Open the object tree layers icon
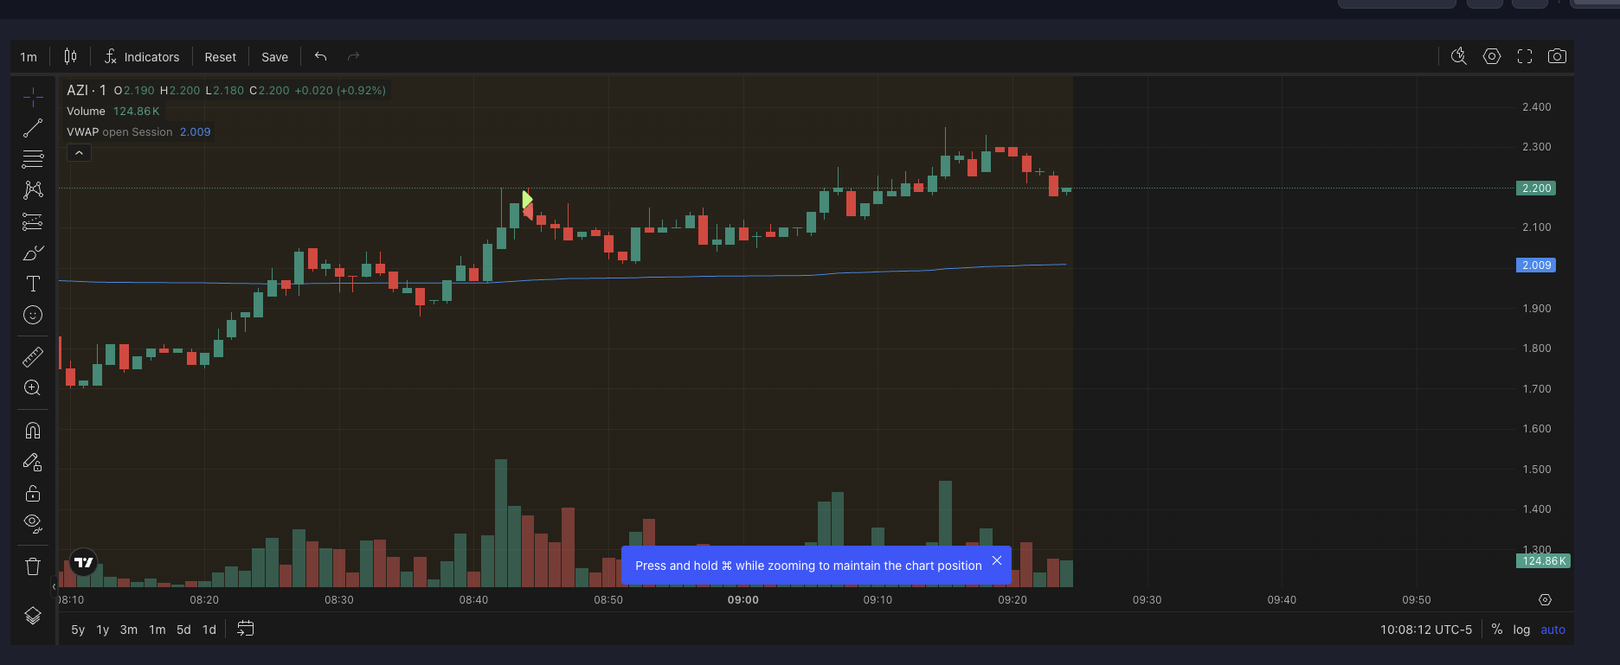This screenshot has height=665, width=1620. click(x=33, y=616)
